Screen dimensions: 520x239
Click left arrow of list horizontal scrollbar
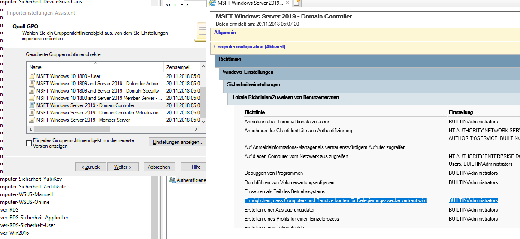pyautogui.click(x=30, y=129)
